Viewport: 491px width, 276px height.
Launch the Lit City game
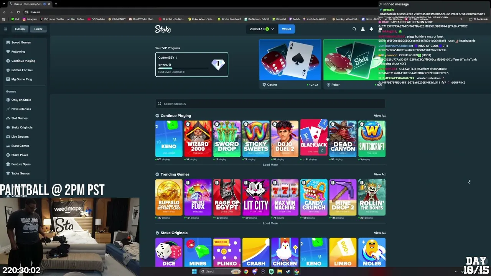coord(256,197)
